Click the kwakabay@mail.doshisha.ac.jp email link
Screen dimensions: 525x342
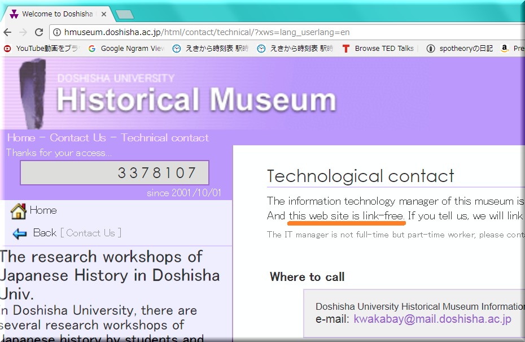tap(432, 319)
